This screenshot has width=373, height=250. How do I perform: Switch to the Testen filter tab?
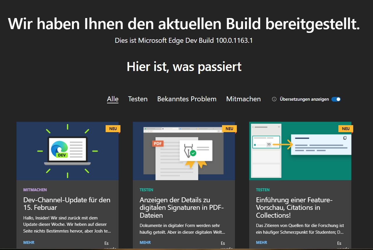coord(138,99)
